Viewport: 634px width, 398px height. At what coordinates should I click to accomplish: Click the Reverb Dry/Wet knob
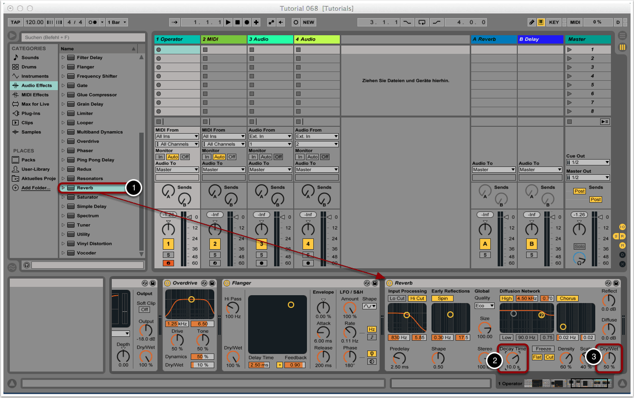click(609, 358)
